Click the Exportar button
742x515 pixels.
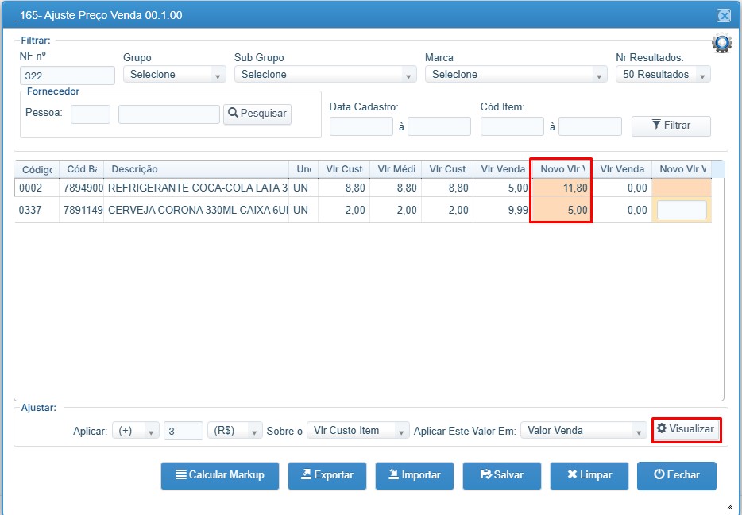[x=327, y=475]
